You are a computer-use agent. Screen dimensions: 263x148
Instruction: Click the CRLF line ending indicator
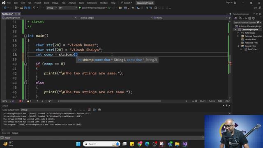pos(227,101)
